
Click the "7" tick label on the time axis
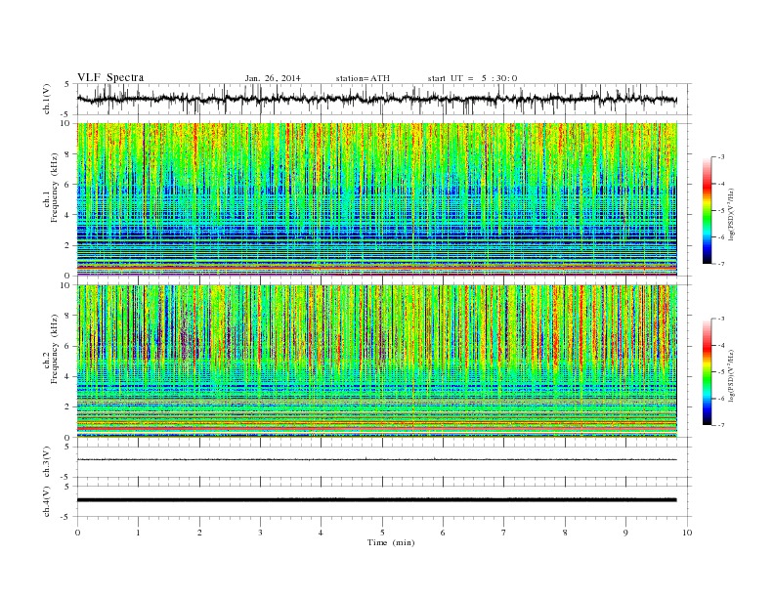[x=504, y=533]
